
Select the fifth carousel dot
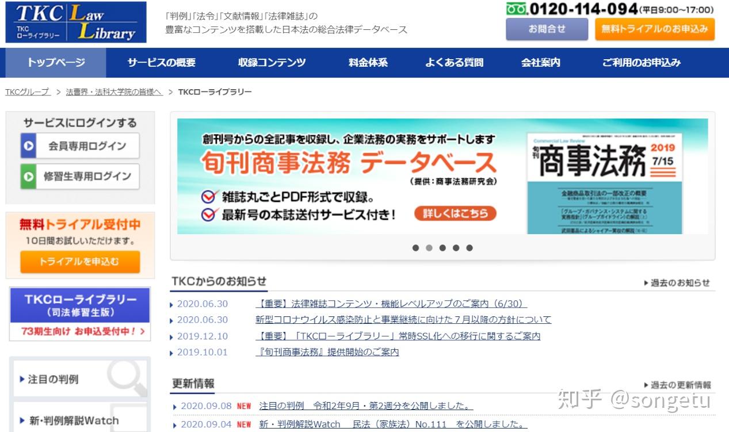470,248
